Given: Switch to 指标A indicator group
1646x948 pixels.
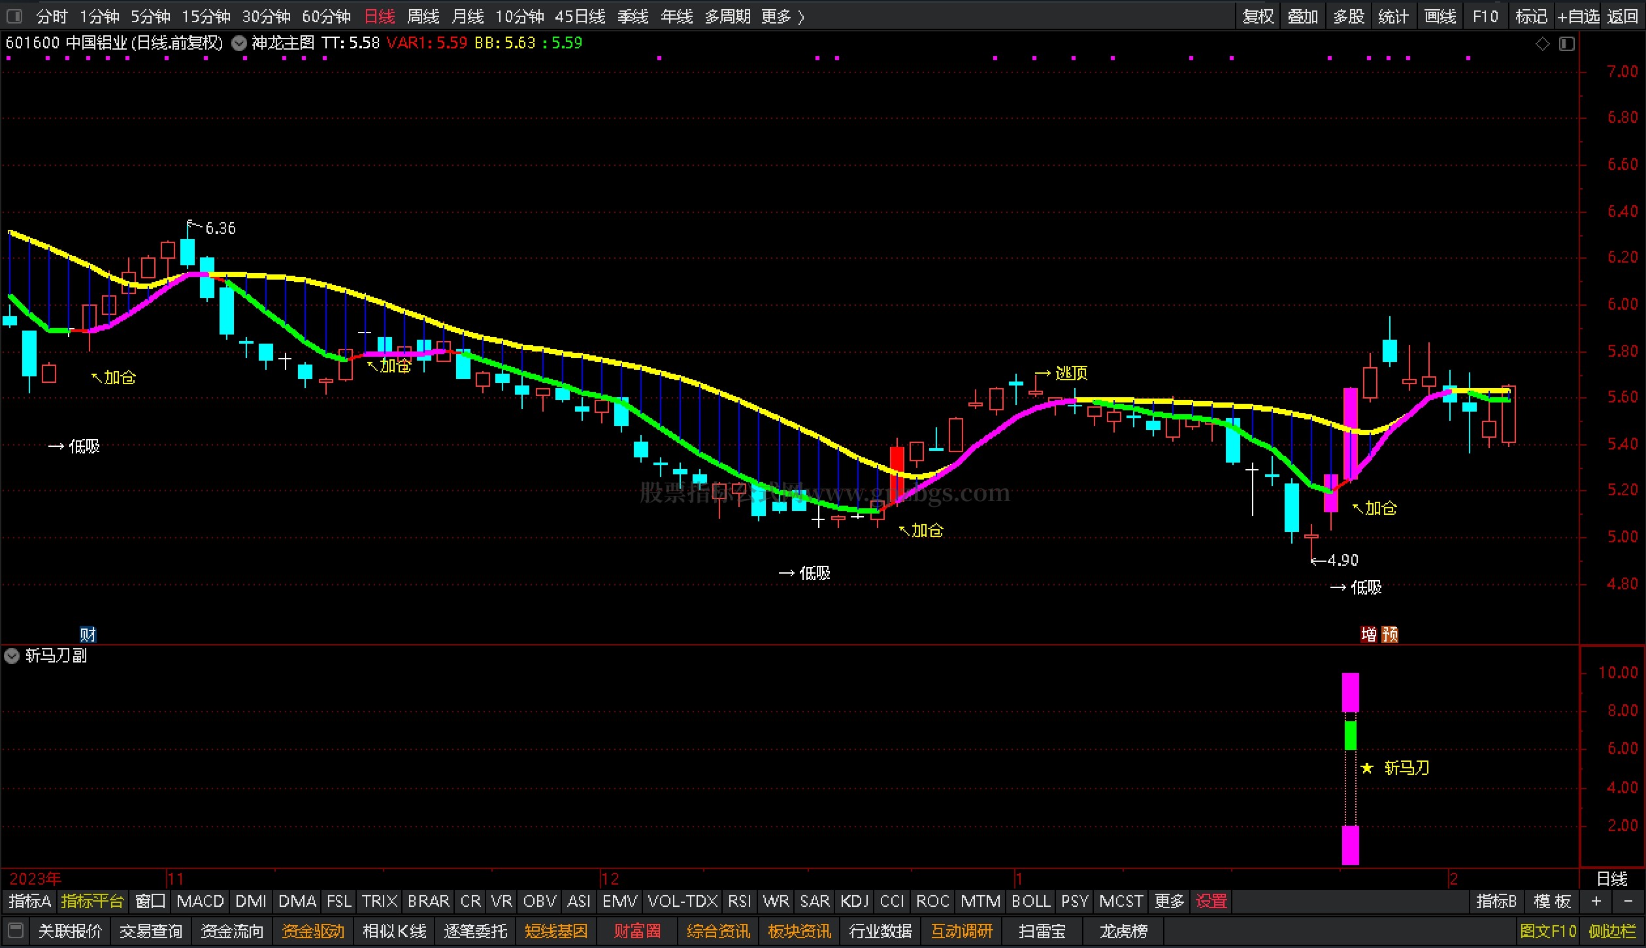Looking at the screenshot, I should pos(30,901).
